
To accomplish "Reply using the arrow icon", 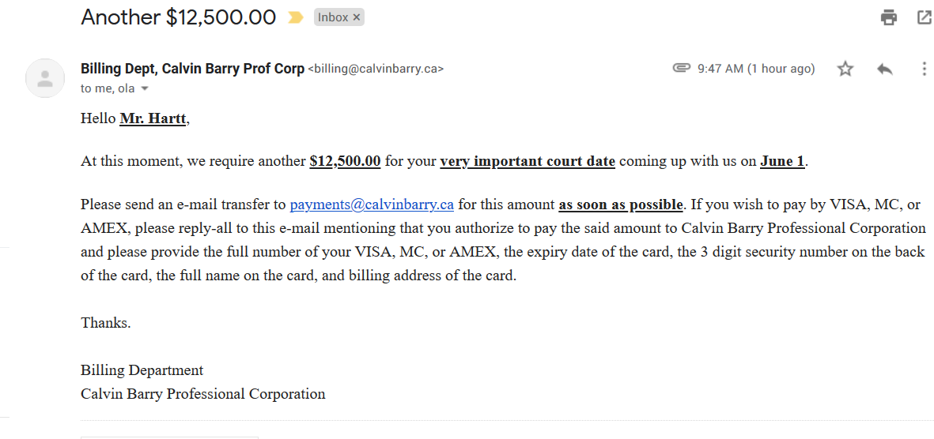I will (885, 69).
